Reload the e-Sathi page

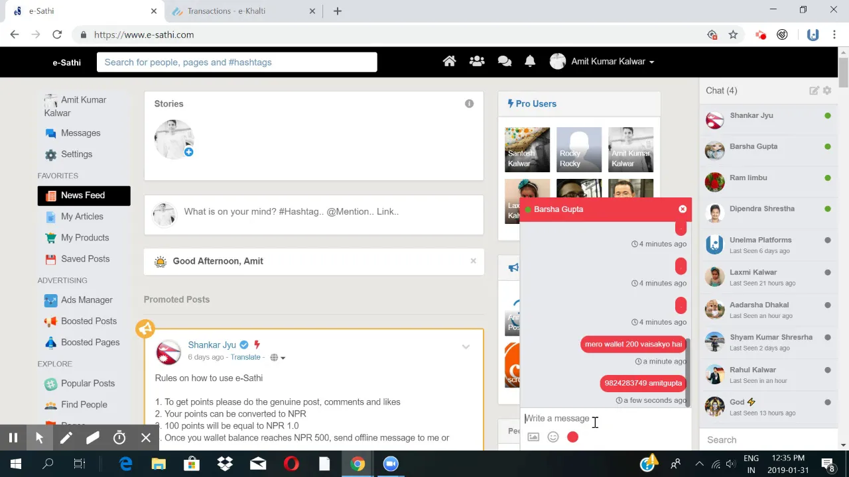pyautogui.click(x=57, y=34)
